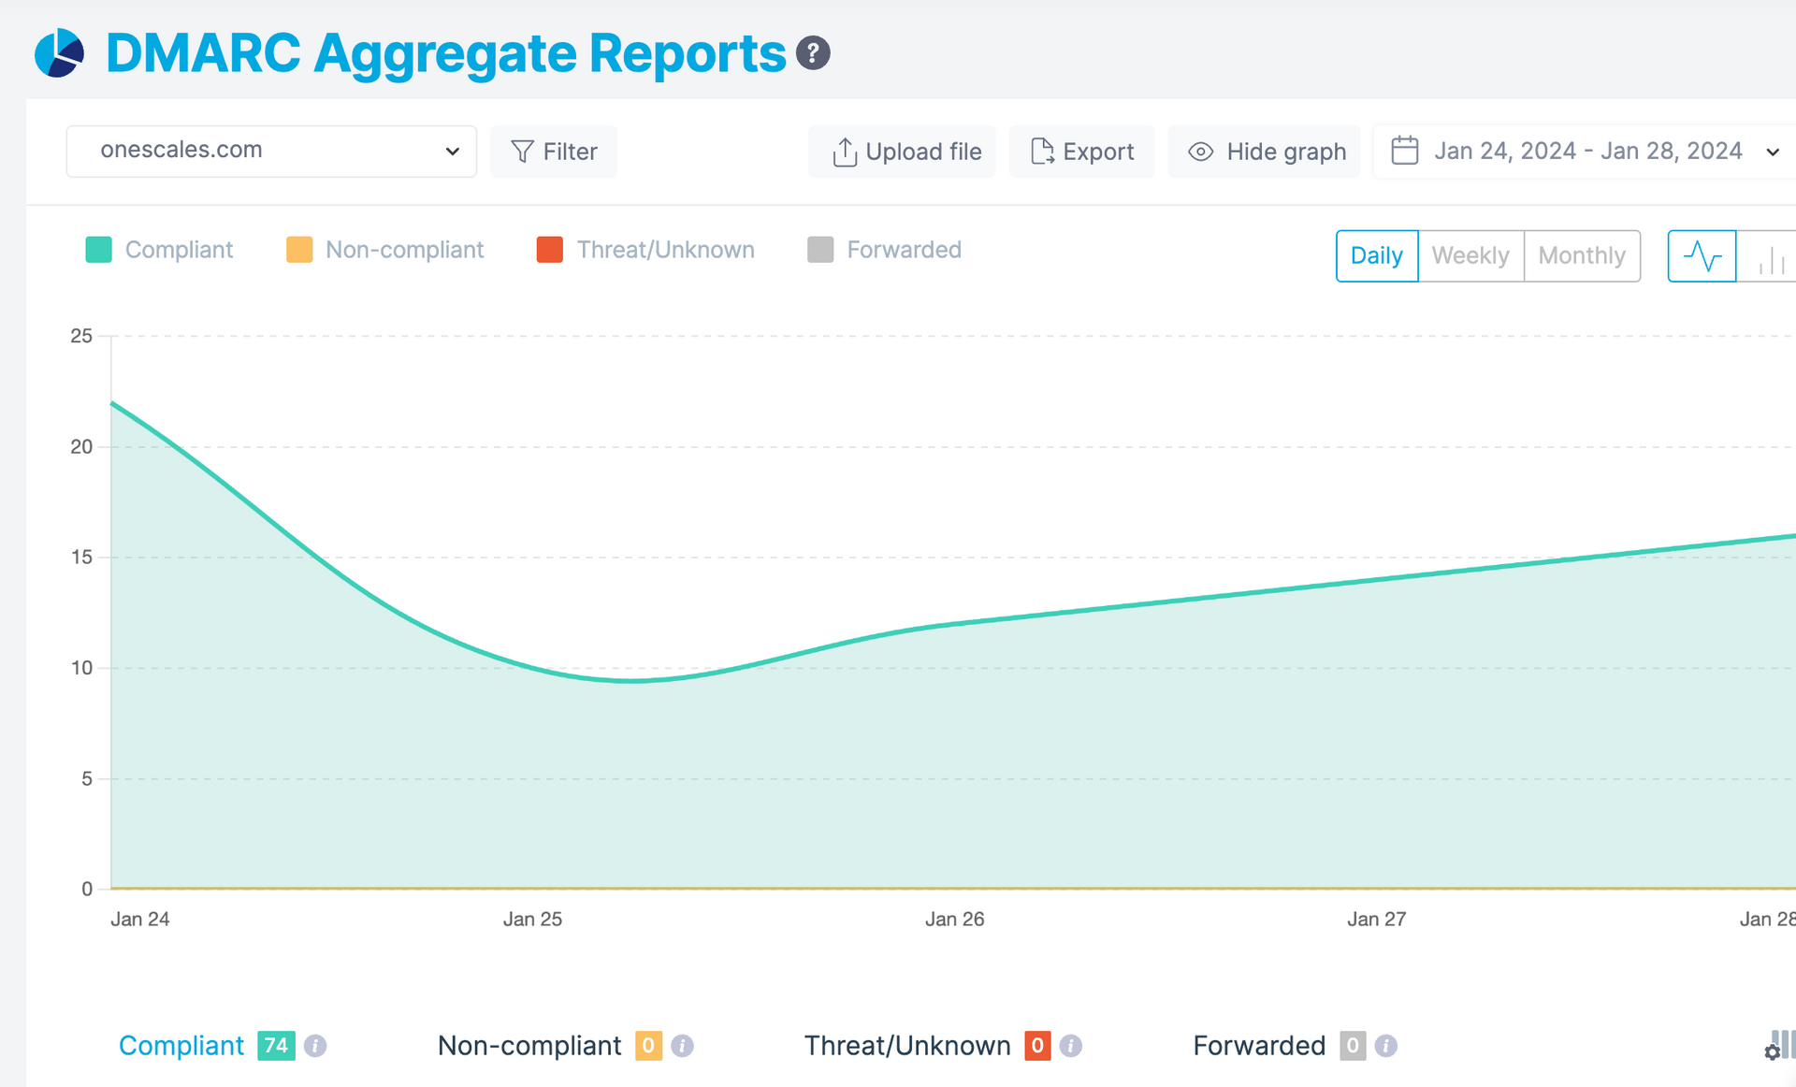
Task: Hide graph using the eye button
Action: coord(1266,152)
